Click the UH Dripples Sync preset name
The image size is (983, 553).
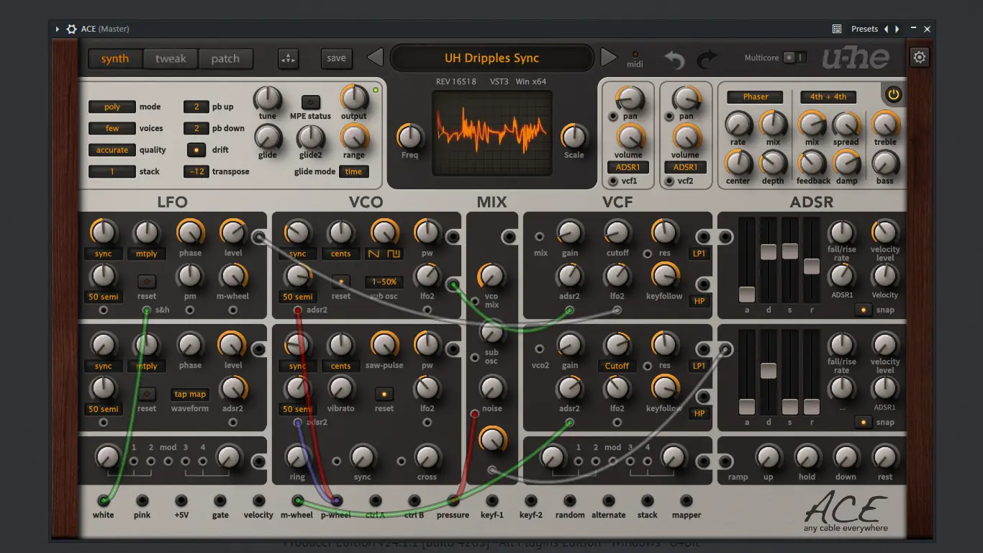(x=491, y=58)
